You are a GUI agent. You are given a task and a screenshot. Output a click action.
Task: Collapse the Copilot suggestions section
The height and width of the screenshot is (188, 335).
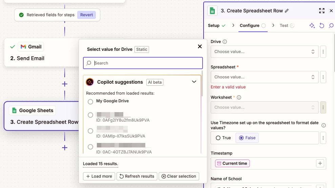tap(194, 82)
